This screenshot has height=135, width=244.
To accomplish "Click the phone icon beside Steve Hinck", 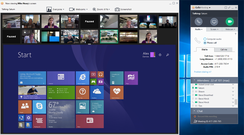I will click(x=193, y=102).
